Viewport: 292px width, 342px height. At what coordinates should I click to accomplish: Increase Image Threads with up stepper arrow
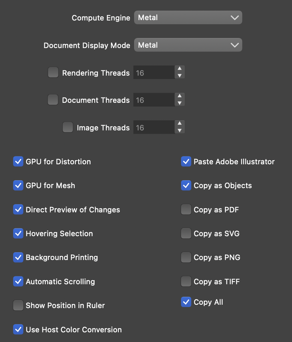click(180, 124)
